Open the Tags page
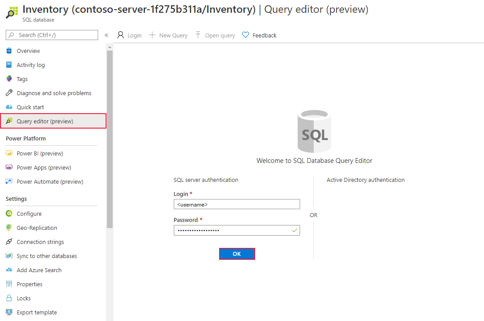This screenshot has height=321, width=484. [22, 79]
